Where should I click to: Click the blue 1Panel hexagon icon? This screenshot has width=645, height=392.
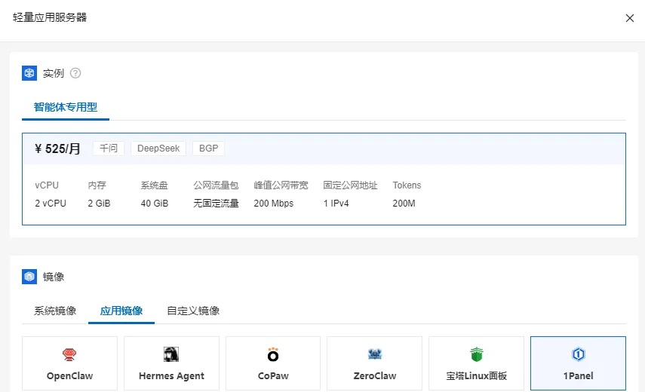[579, 354]
